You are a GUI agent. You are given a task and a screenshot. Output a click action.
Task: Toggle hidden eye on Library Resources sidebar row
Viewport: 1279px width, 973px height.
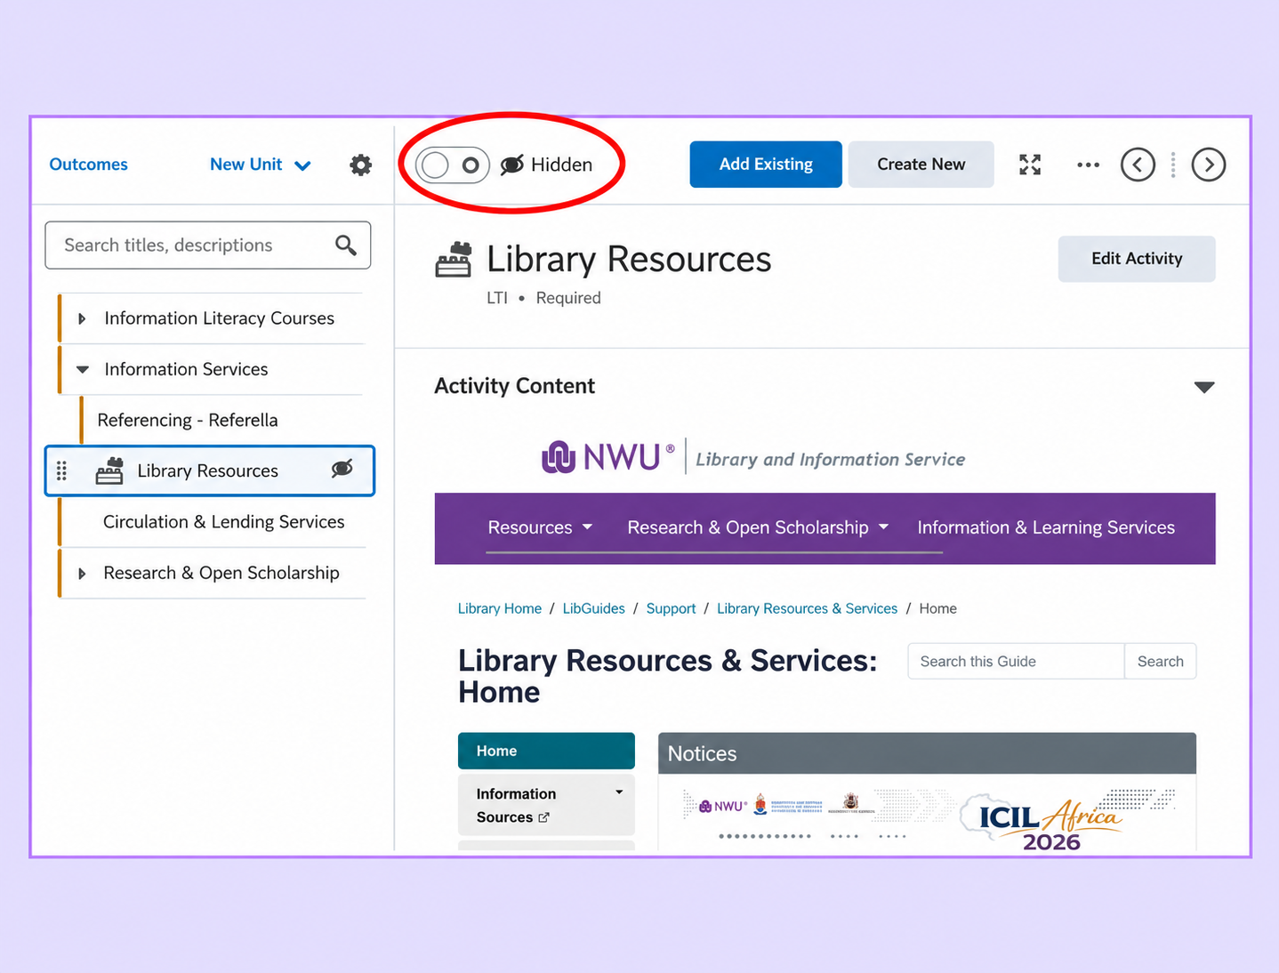click(x=342, y=469)
